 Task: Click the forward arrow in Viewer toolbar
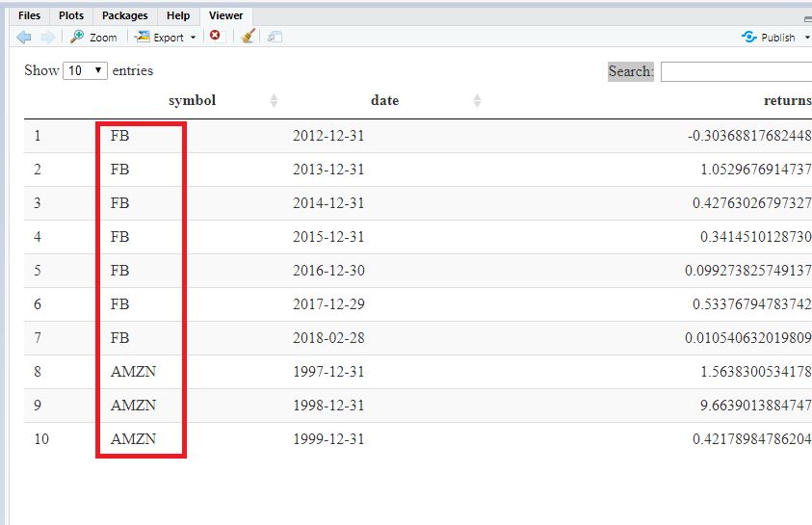[47, 37]
